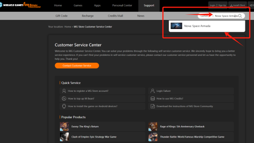Click Thunder Battle: World Famous Warship title
This screenshot has height=143, width=254.
click(192, 137)
